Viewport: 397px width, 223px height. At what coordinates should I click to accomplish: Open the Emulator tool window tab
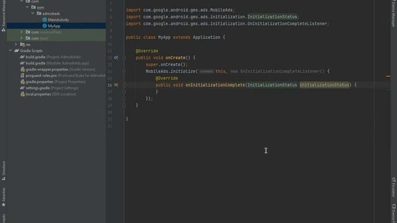394,187
